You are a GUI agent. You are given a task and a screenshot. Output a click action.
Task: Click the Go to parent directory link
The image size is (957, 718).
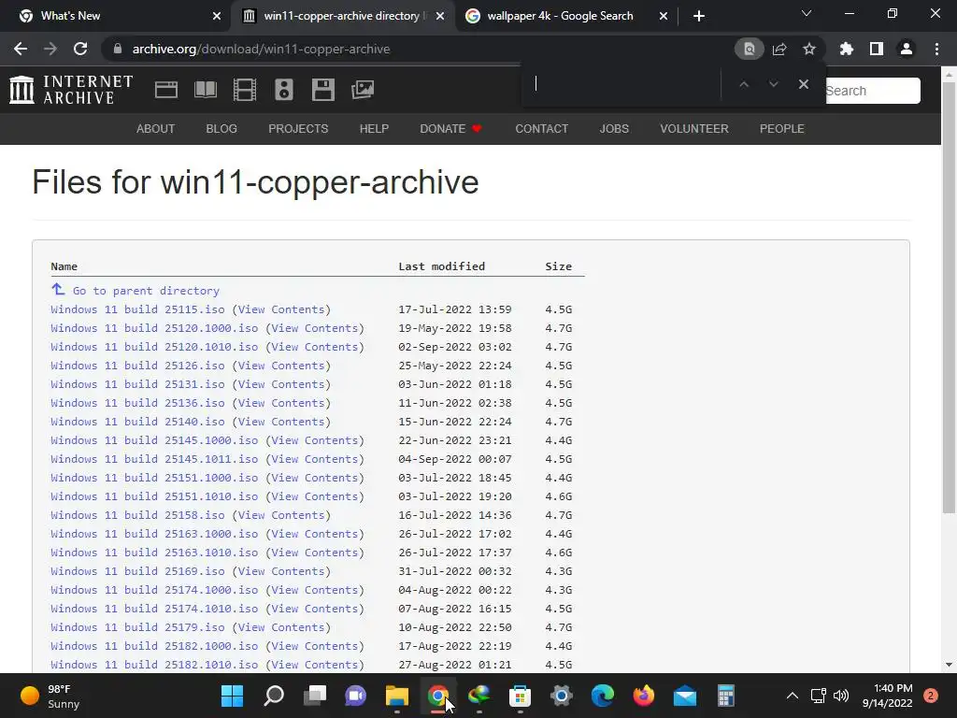tap(146, 291)
